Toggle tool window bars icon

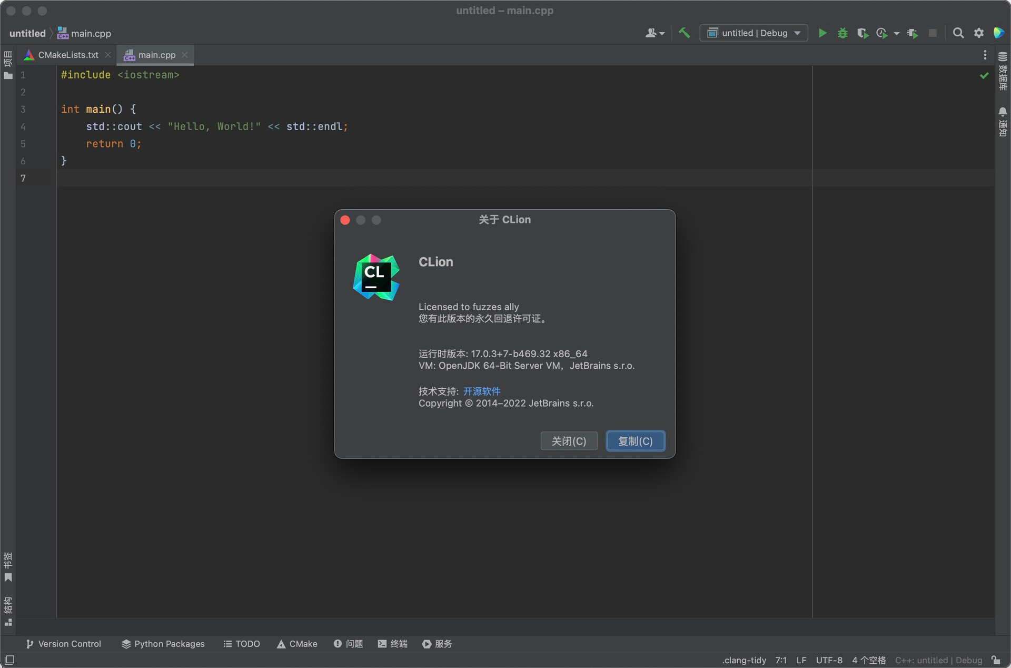9,660
